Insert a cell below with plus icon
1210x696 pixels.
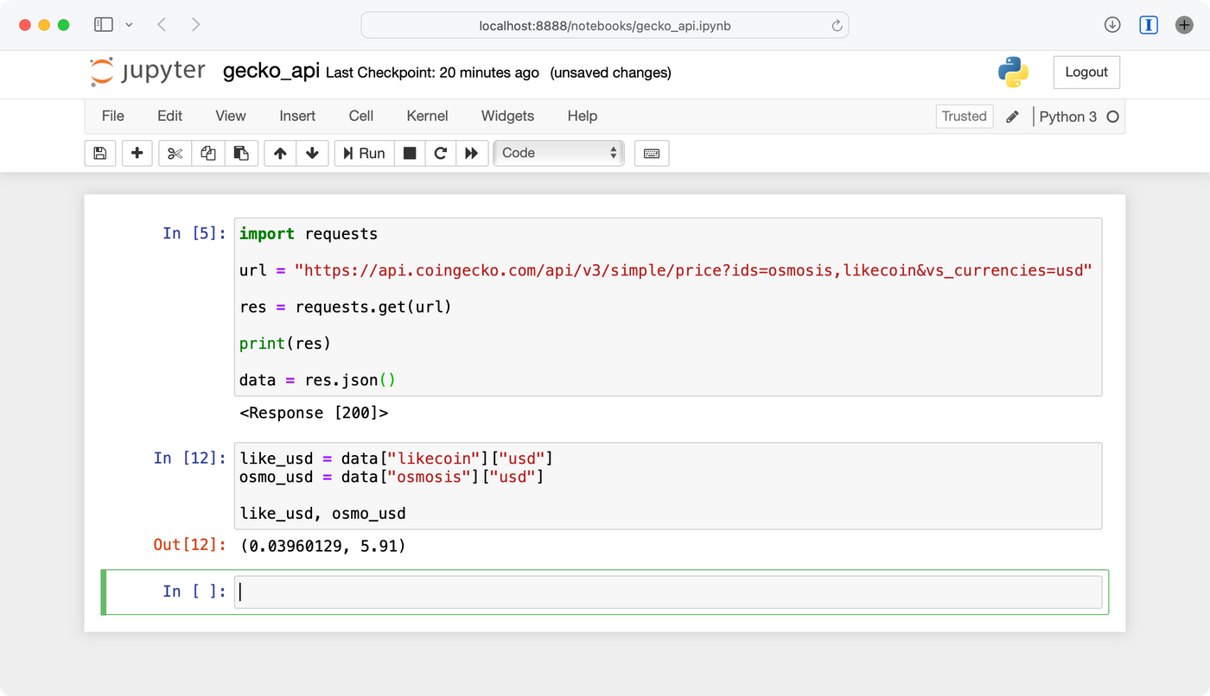pos(137,153)
